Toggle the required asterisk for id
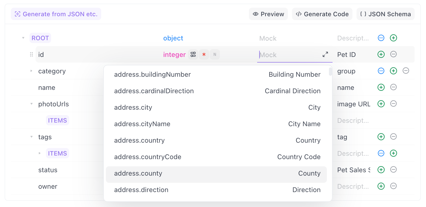This screenshot has width=426, height=207. [204, 55]
